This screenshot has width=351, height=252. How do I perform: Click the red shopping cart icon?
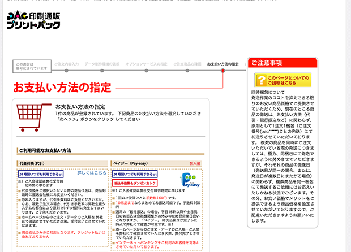(x=34, y=118)
